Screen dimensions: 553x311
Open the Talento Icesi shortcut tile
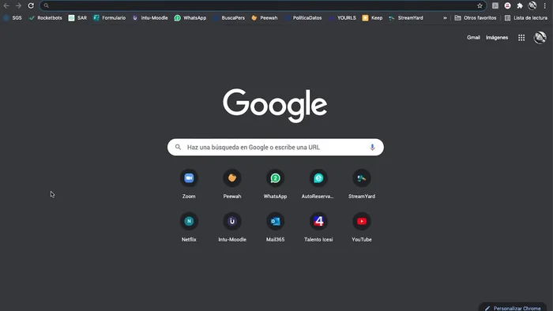click(x=318, y=227)
